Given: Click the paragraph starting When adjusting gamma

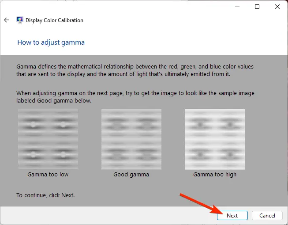Looking at the screenshot, I should click(x=135, y=97).
